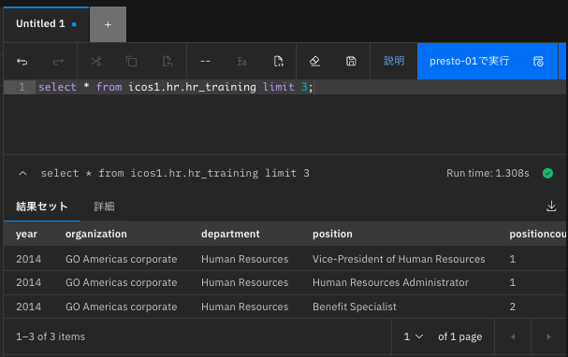Click the undo arrow icon
Image resolution: width=568 pixels, height=357 pixels.
click(22, 62)
